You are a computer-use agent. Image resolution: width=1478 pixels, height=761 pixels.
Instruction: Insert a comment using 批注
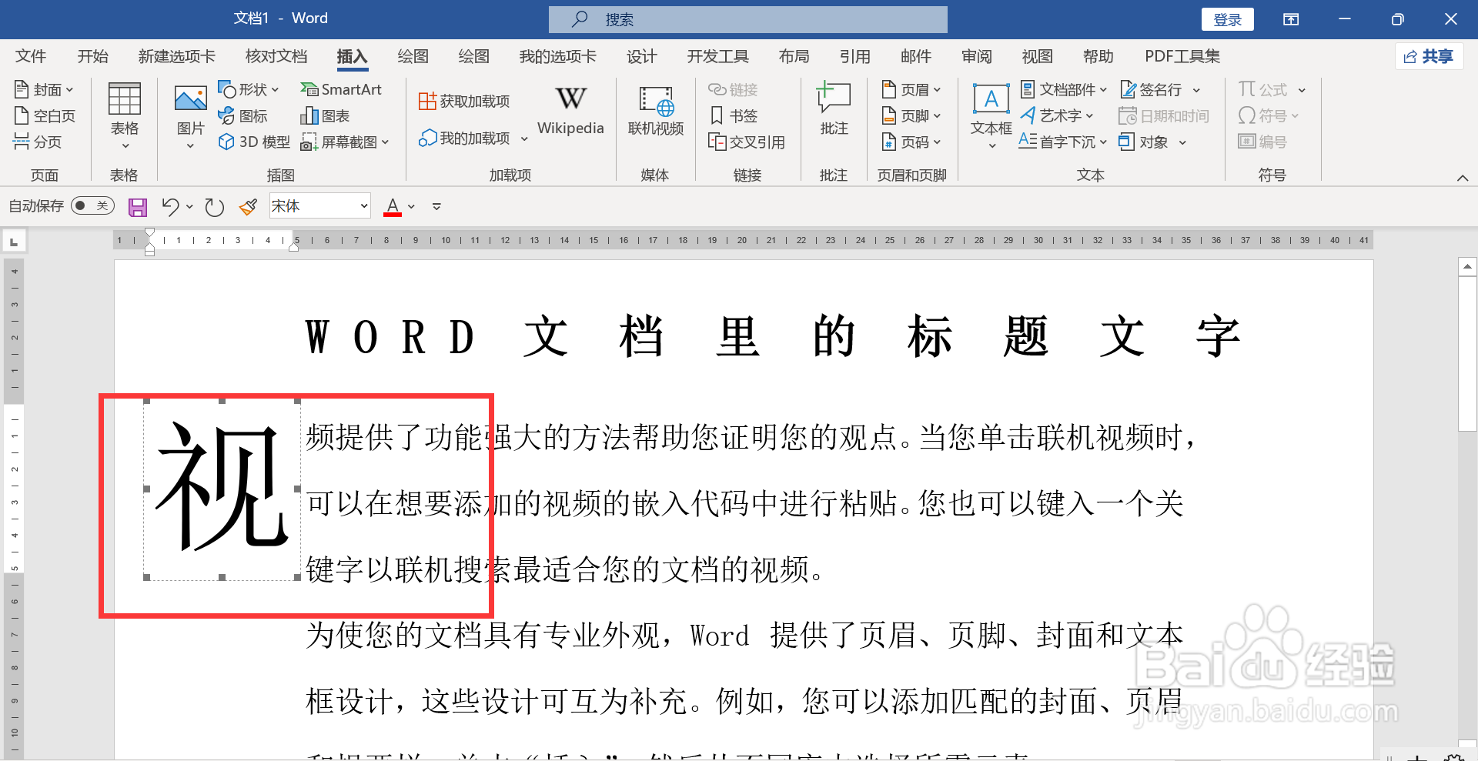coord(832,108)
